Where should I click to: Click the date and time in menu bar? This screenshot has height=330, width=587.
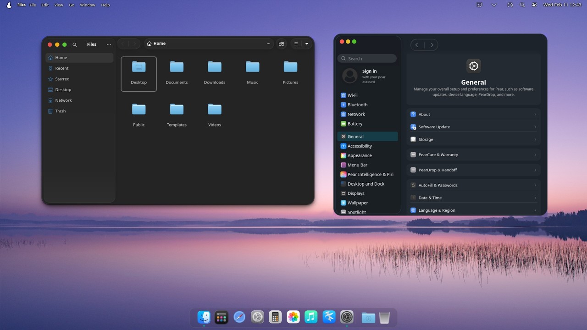click(562, 5)
